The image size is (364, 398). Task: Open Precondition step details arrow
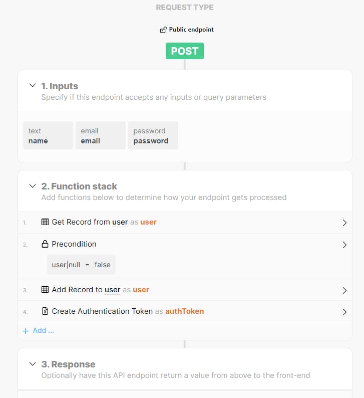click(x=344, y=245)
